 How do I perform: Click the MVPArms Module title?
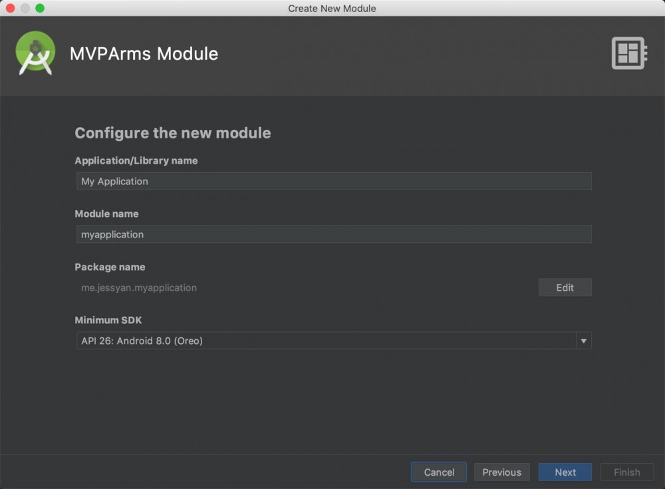144,54
